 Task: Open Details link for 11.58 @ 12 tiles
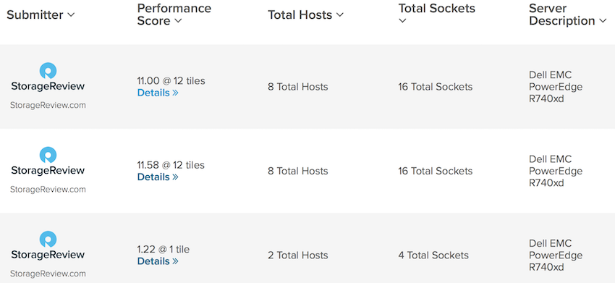(158, 177)
